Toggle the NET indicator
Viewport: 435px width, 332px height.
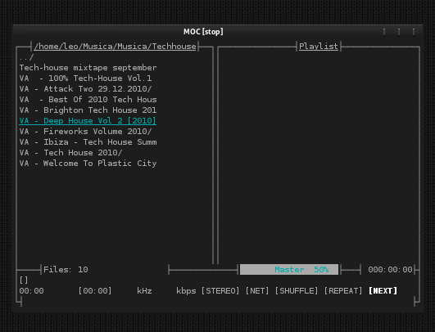257,291
